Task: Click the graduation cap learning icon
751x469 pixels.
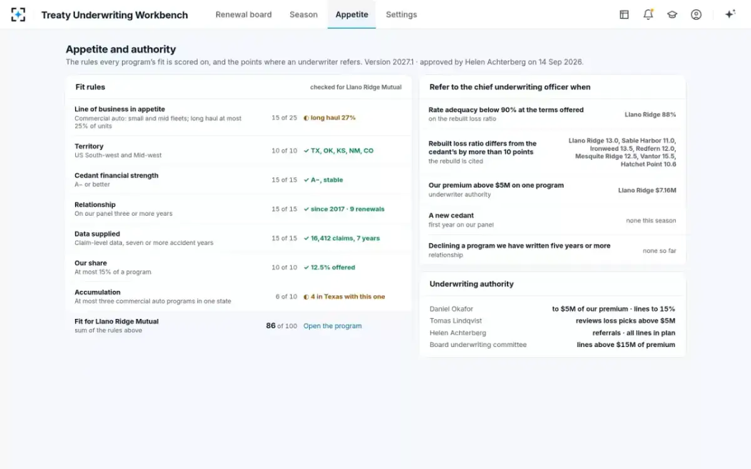Action: point(672,14)
